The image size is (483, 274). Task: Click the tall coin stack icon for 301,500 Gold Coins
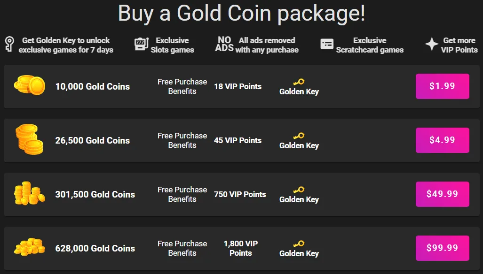29,194
